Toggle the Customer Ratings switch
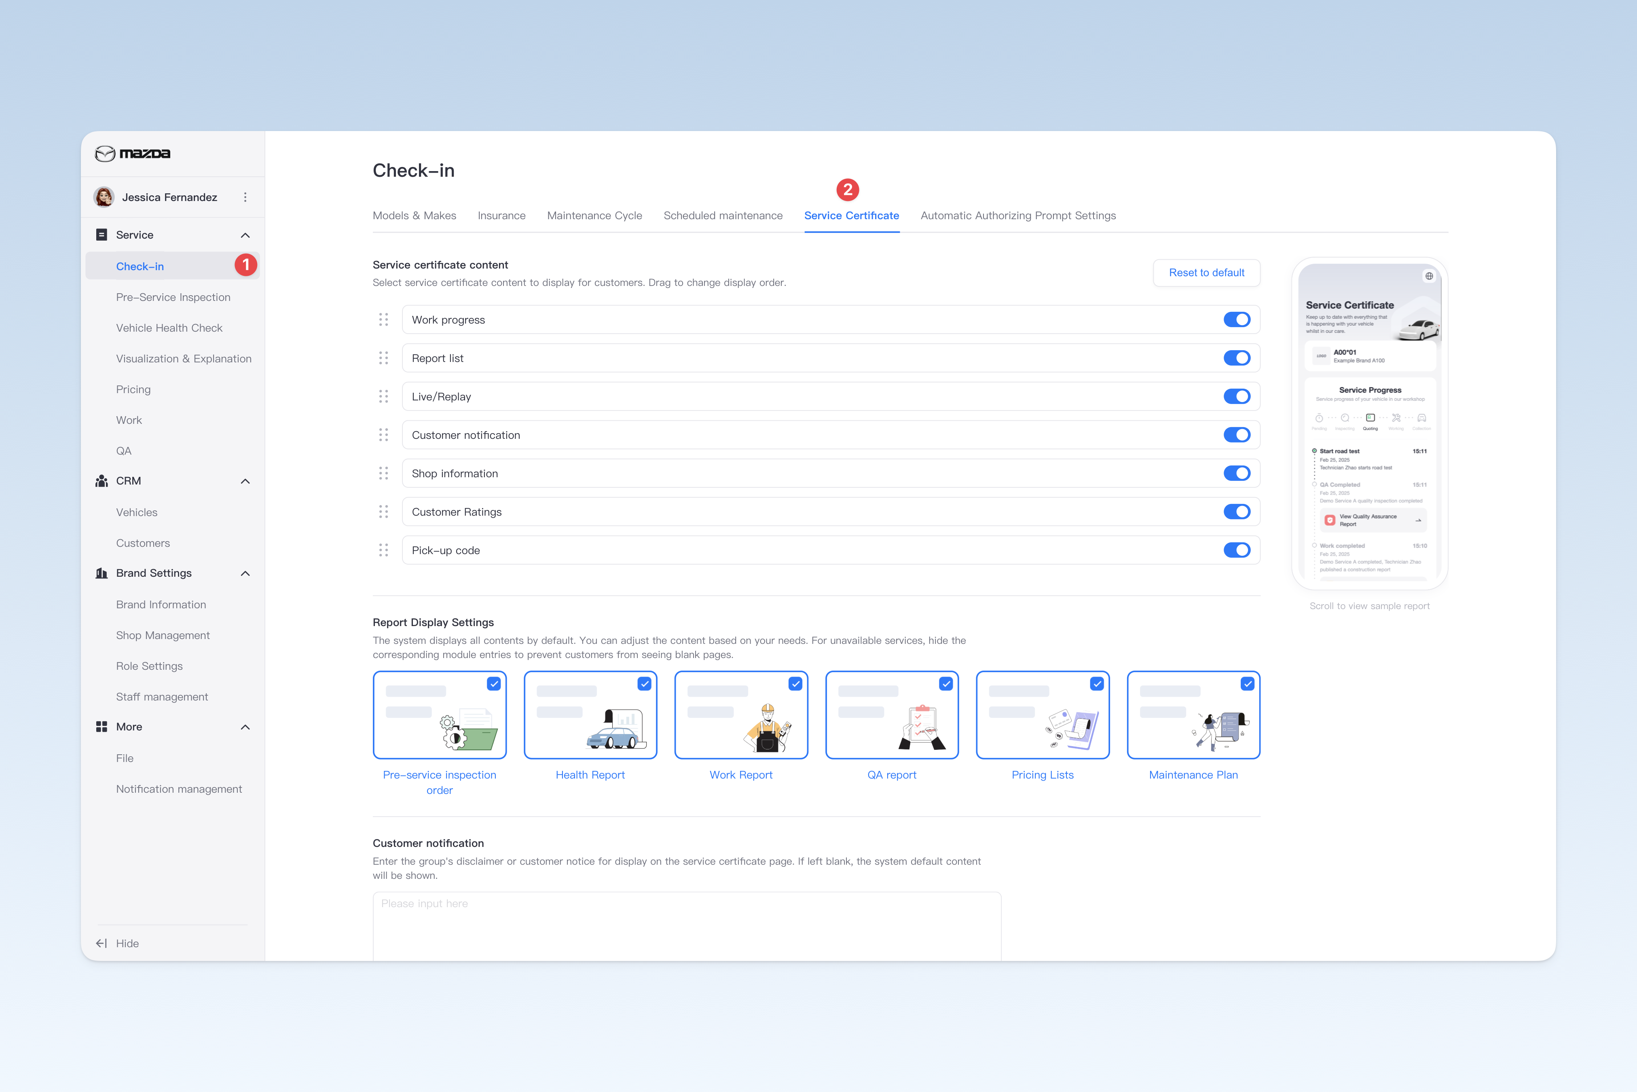 click(x=1237, y=512)
